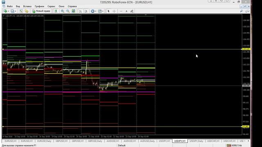Select the Horizontal Line drawing tool
262x147 pixels.
point(121,11)
